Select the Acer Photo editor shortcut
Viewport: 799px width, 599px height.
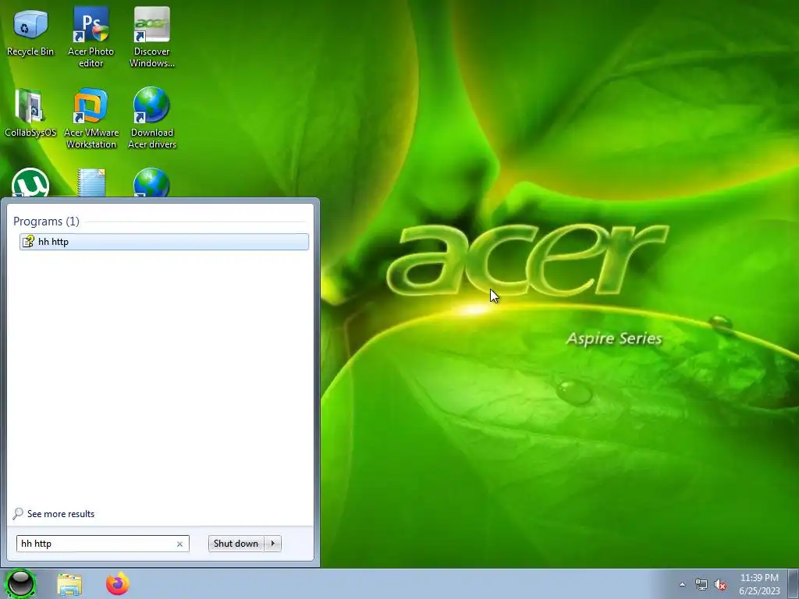coord(91,37)
